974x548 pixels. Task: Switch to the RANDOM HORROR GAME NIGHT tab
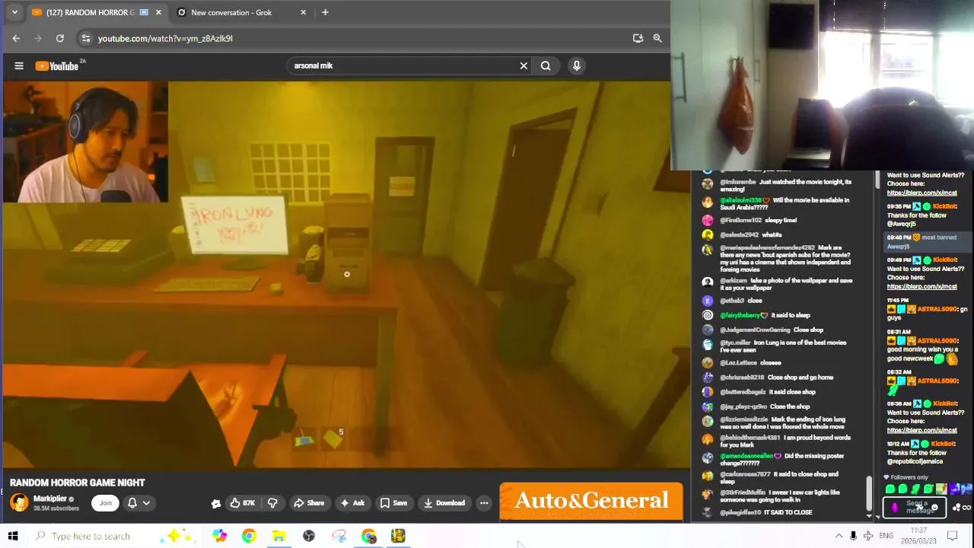[91, 12]
